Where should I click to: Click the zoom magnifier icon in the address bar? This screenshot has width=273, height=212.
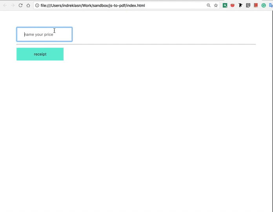[208, 5]
